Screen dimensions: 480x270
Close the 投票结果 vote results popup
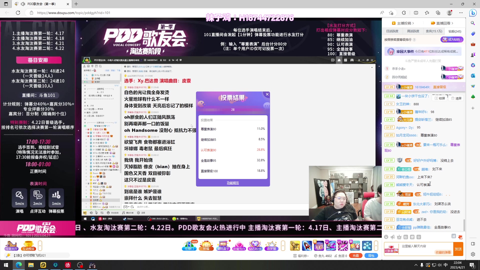tap(267, 94)
